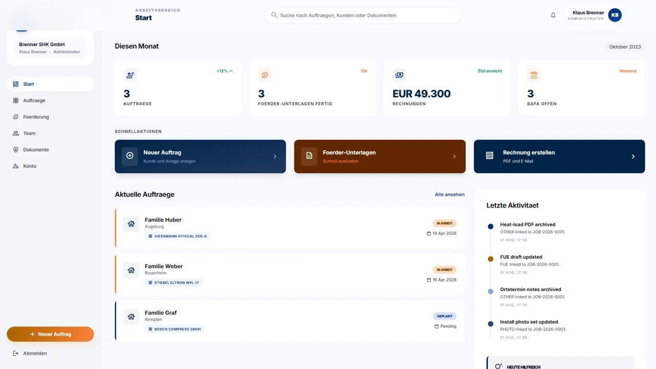Open the Foerderung section

coord(50,117)
